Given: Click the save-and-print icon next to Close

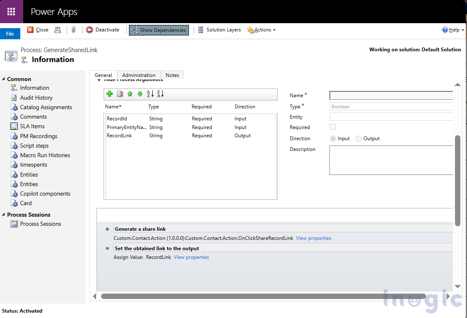Looking at the screenshot, I should 58,30.
